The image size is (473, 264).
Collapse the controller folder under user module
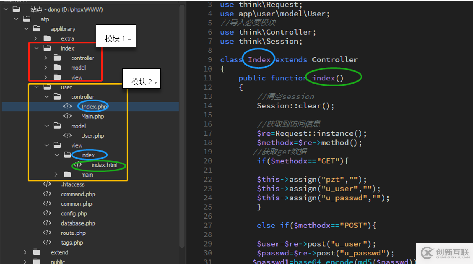pos(46,97)
